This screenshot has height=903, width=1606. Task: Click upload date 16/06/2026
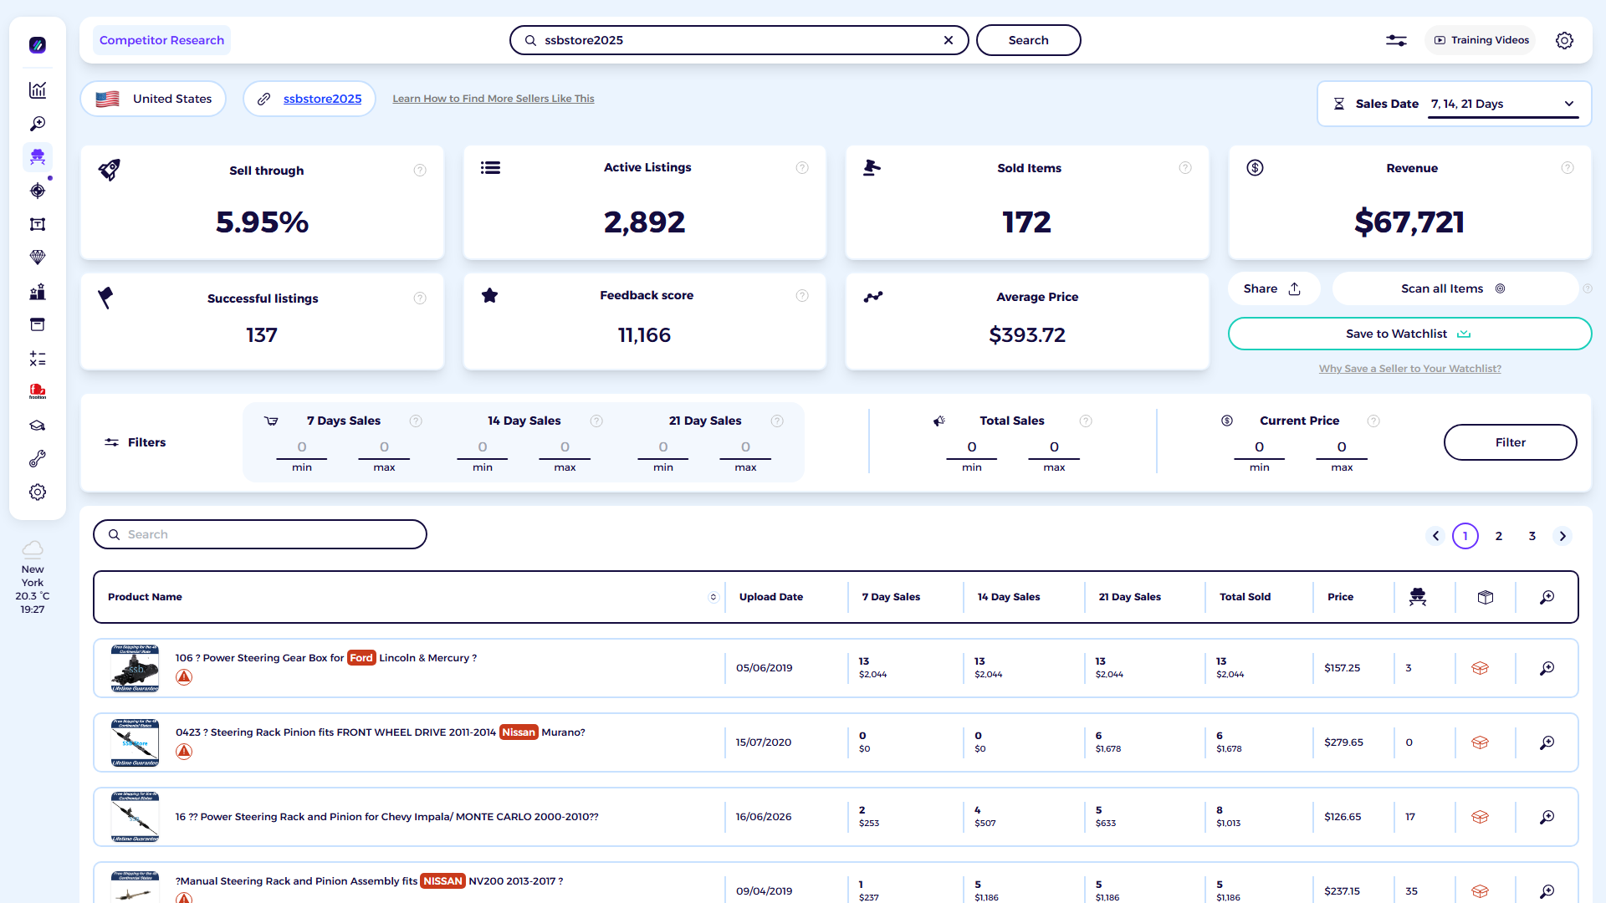pyautogui.click(x=764, y=817)
